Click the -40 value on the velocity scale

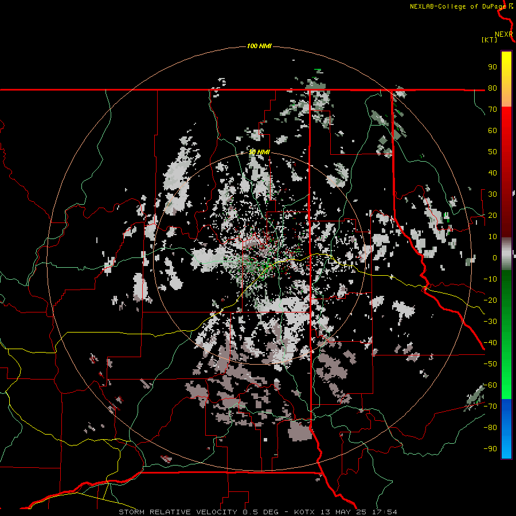coord(490,343)
